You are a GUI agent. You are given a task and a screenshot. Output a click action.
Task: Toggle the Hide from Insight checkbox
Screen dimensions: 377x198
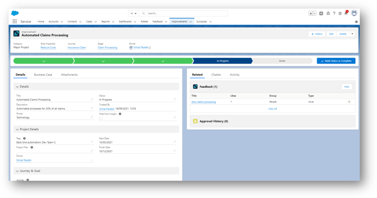(101, 118)
